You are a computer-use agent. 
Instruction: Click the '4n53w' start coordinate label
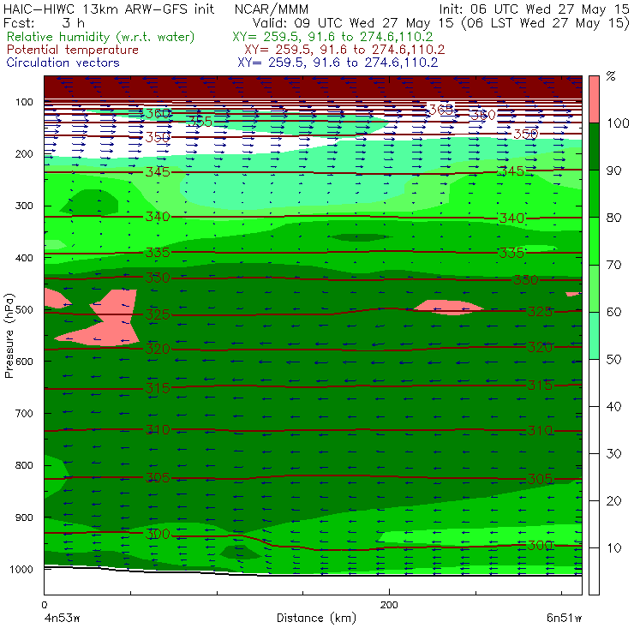(x=62, y=619)
